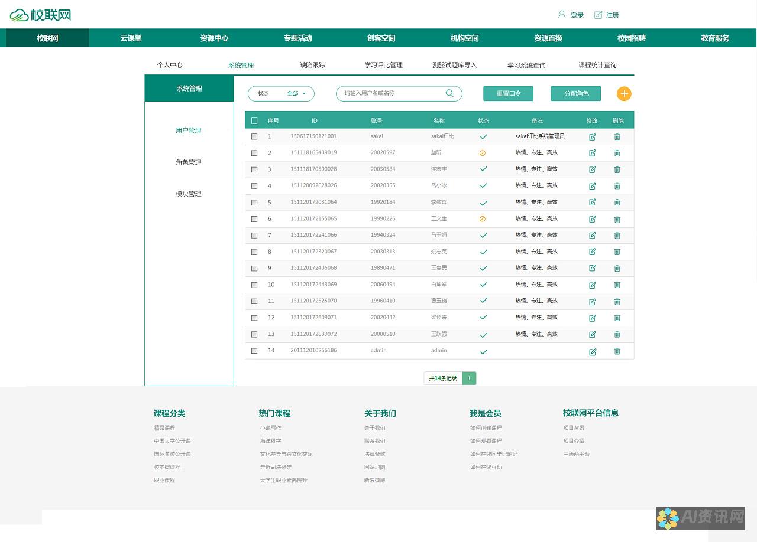This screenshot has width=757, height=542.
Task: Switch to the 课程统计查询 tab
Action: click(x=597, y=65)
